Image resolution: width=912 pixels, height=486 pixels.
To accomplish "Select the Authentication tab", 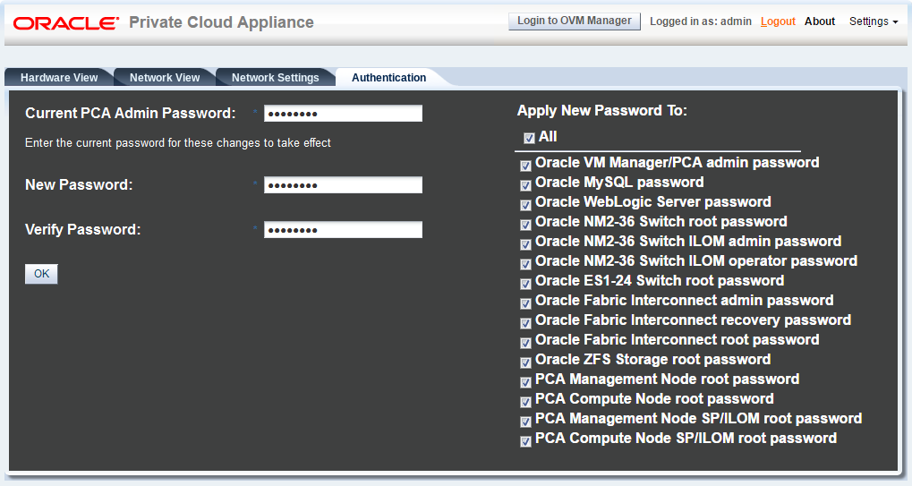I will tap(388, 78).
